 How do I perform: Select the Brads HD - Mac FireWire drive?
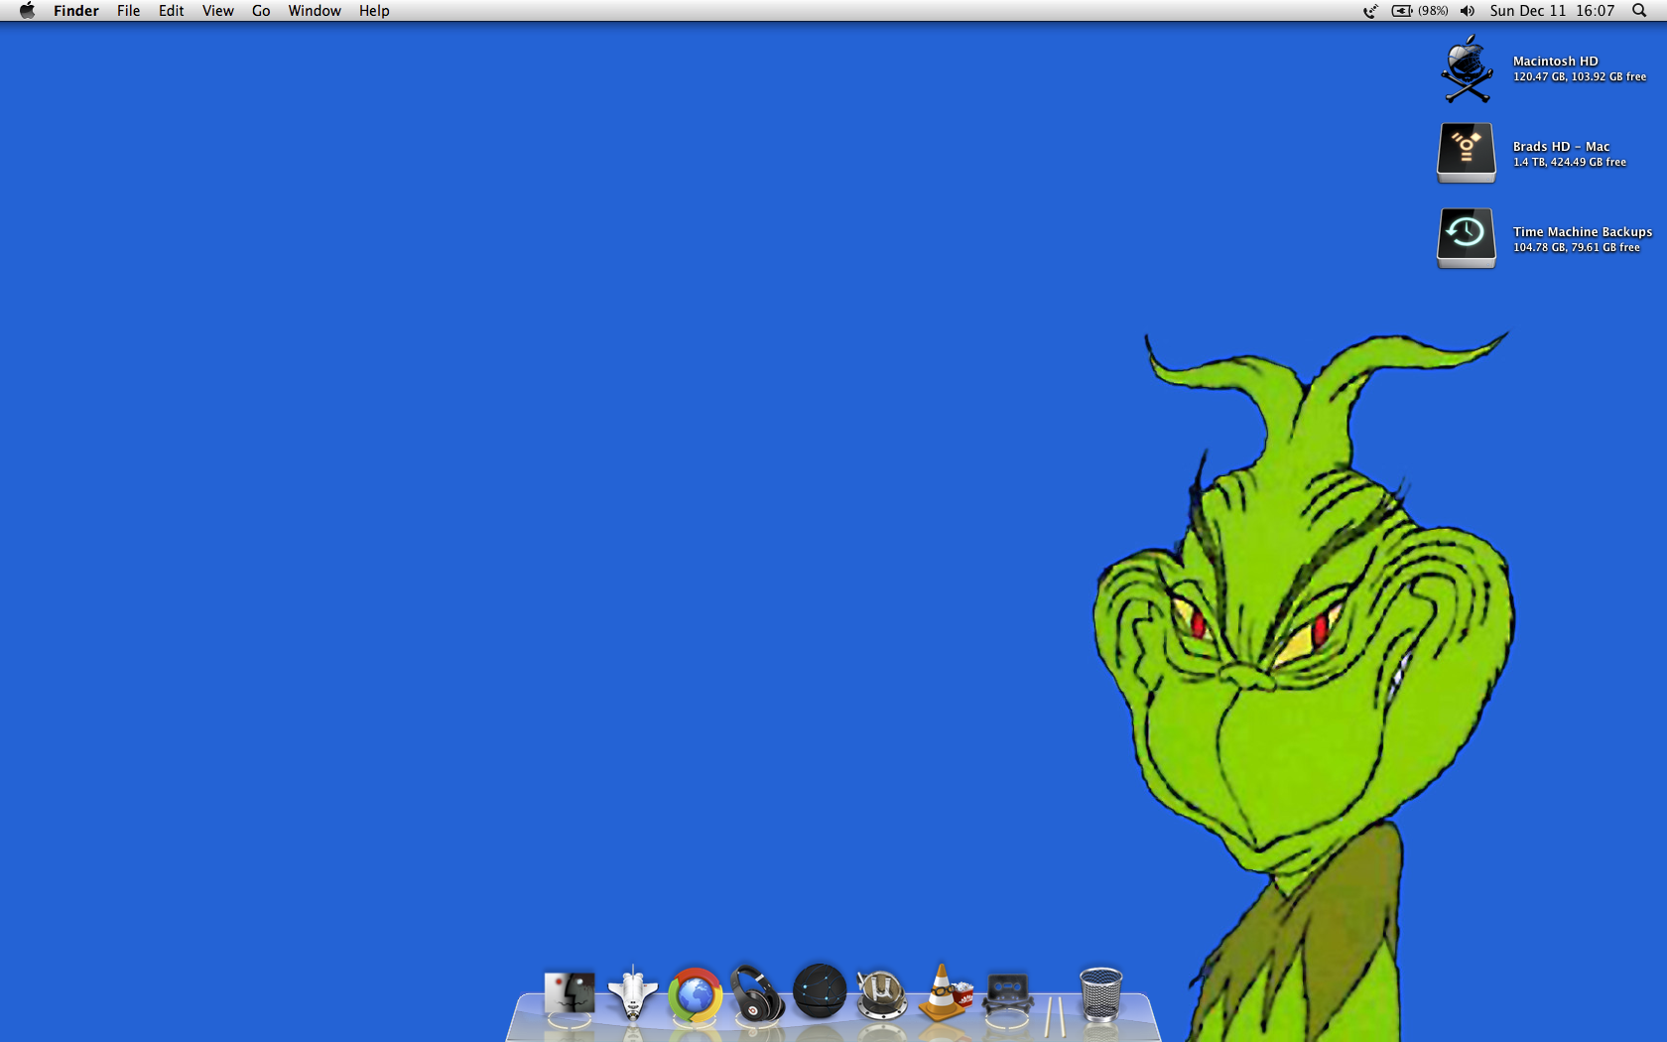1467,153
